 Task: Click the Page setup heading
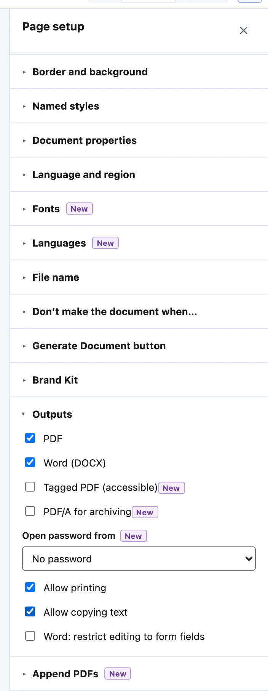(x=53, y=27)
